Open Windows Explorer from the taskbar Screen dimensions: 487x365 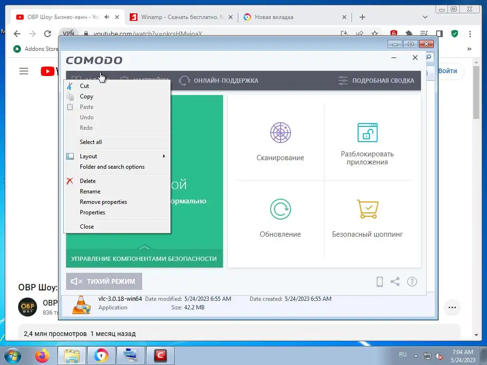[x=72, y=355]
